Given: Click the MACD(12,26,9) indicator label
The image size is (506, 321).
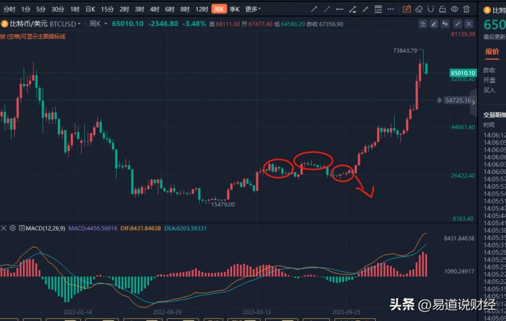Looking at the screenshot, I should pos(45,229).
